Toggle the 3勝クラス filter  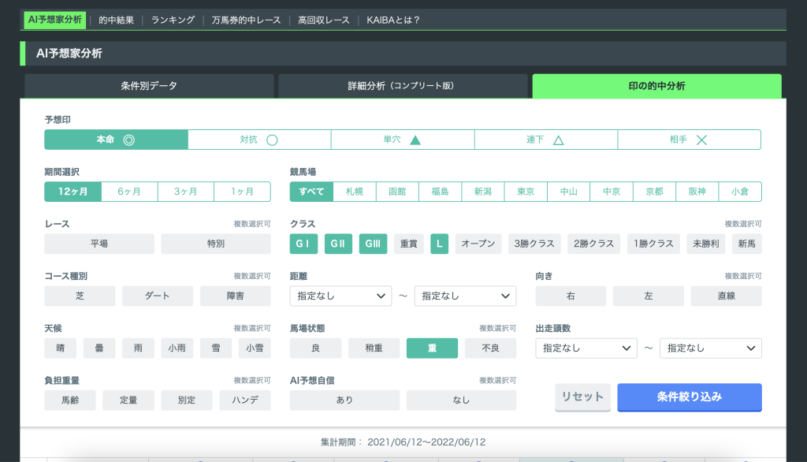pyautogui.click(x=534, y=244)
